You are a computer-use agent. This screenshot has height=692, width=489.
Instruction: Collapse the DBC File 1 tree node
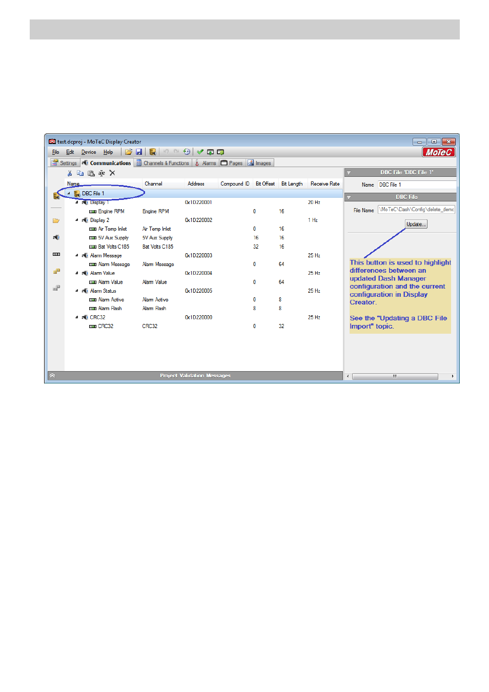[x=69, y=194]
